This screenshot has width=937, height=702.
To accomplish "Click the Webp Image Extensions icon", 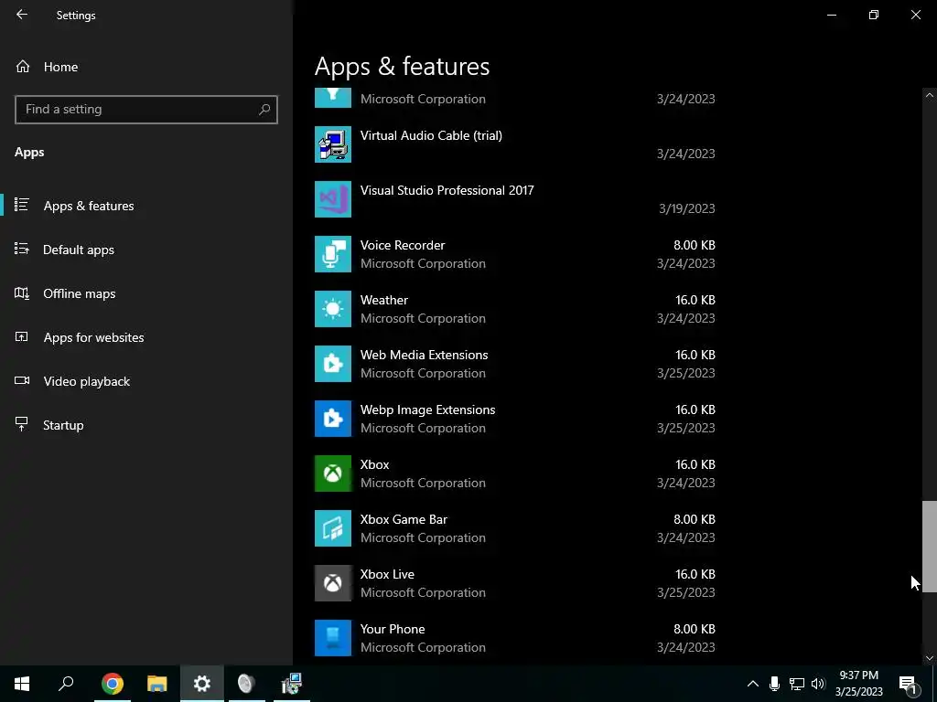I will (333, 419).
